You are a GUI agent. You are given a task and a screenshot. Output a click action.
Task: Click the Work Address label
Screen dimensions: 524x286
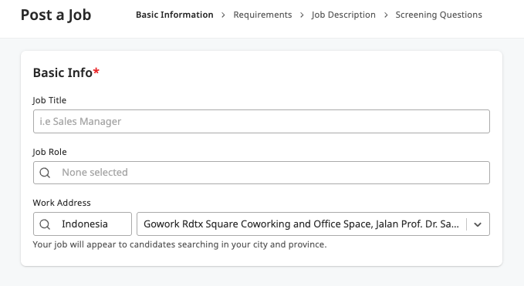pos(62,203)
